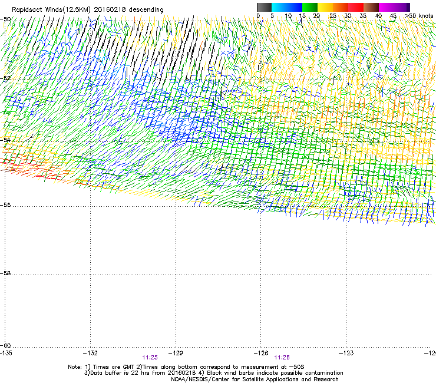The height and width of the screenshot is (383, 436).
Task: Click the '-126' longitude axis label
Action: [261, 353]
